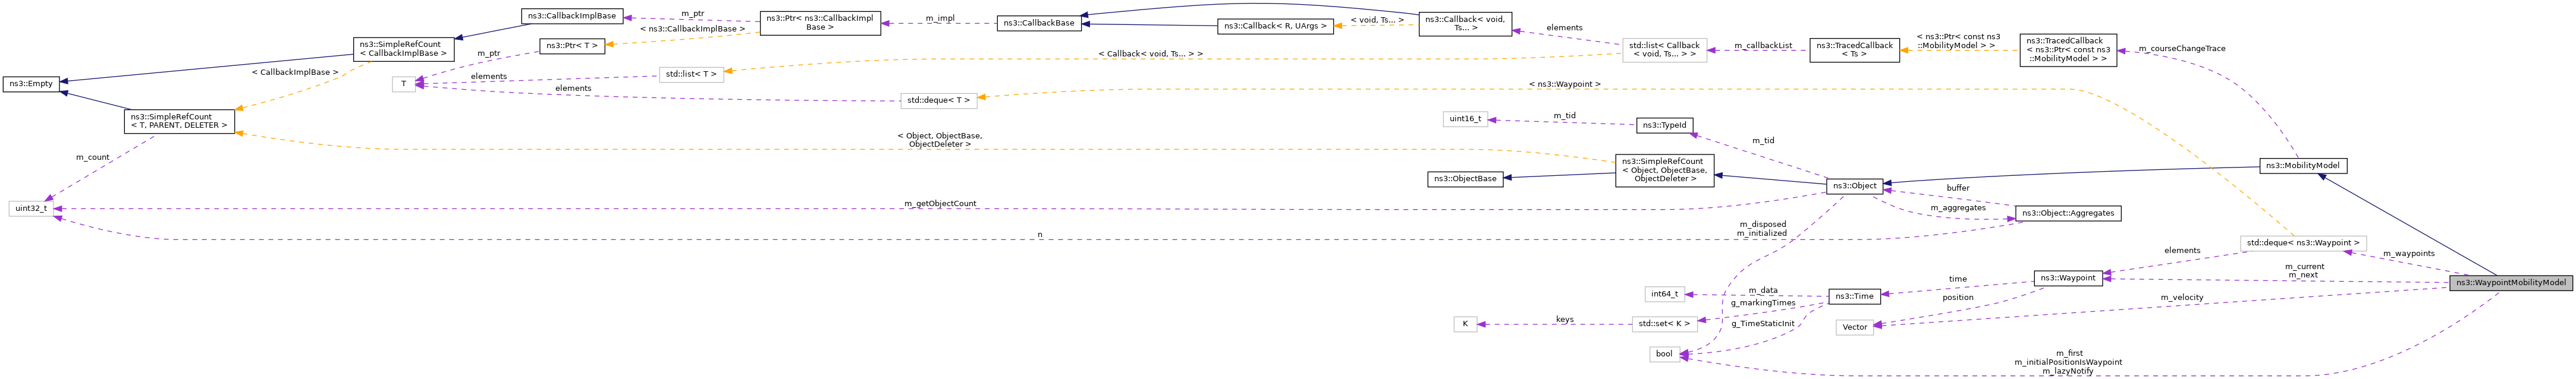Open the TracedCallback of Ptr const MobilityModel node
2576x379 pixels.
[2068, 50]
